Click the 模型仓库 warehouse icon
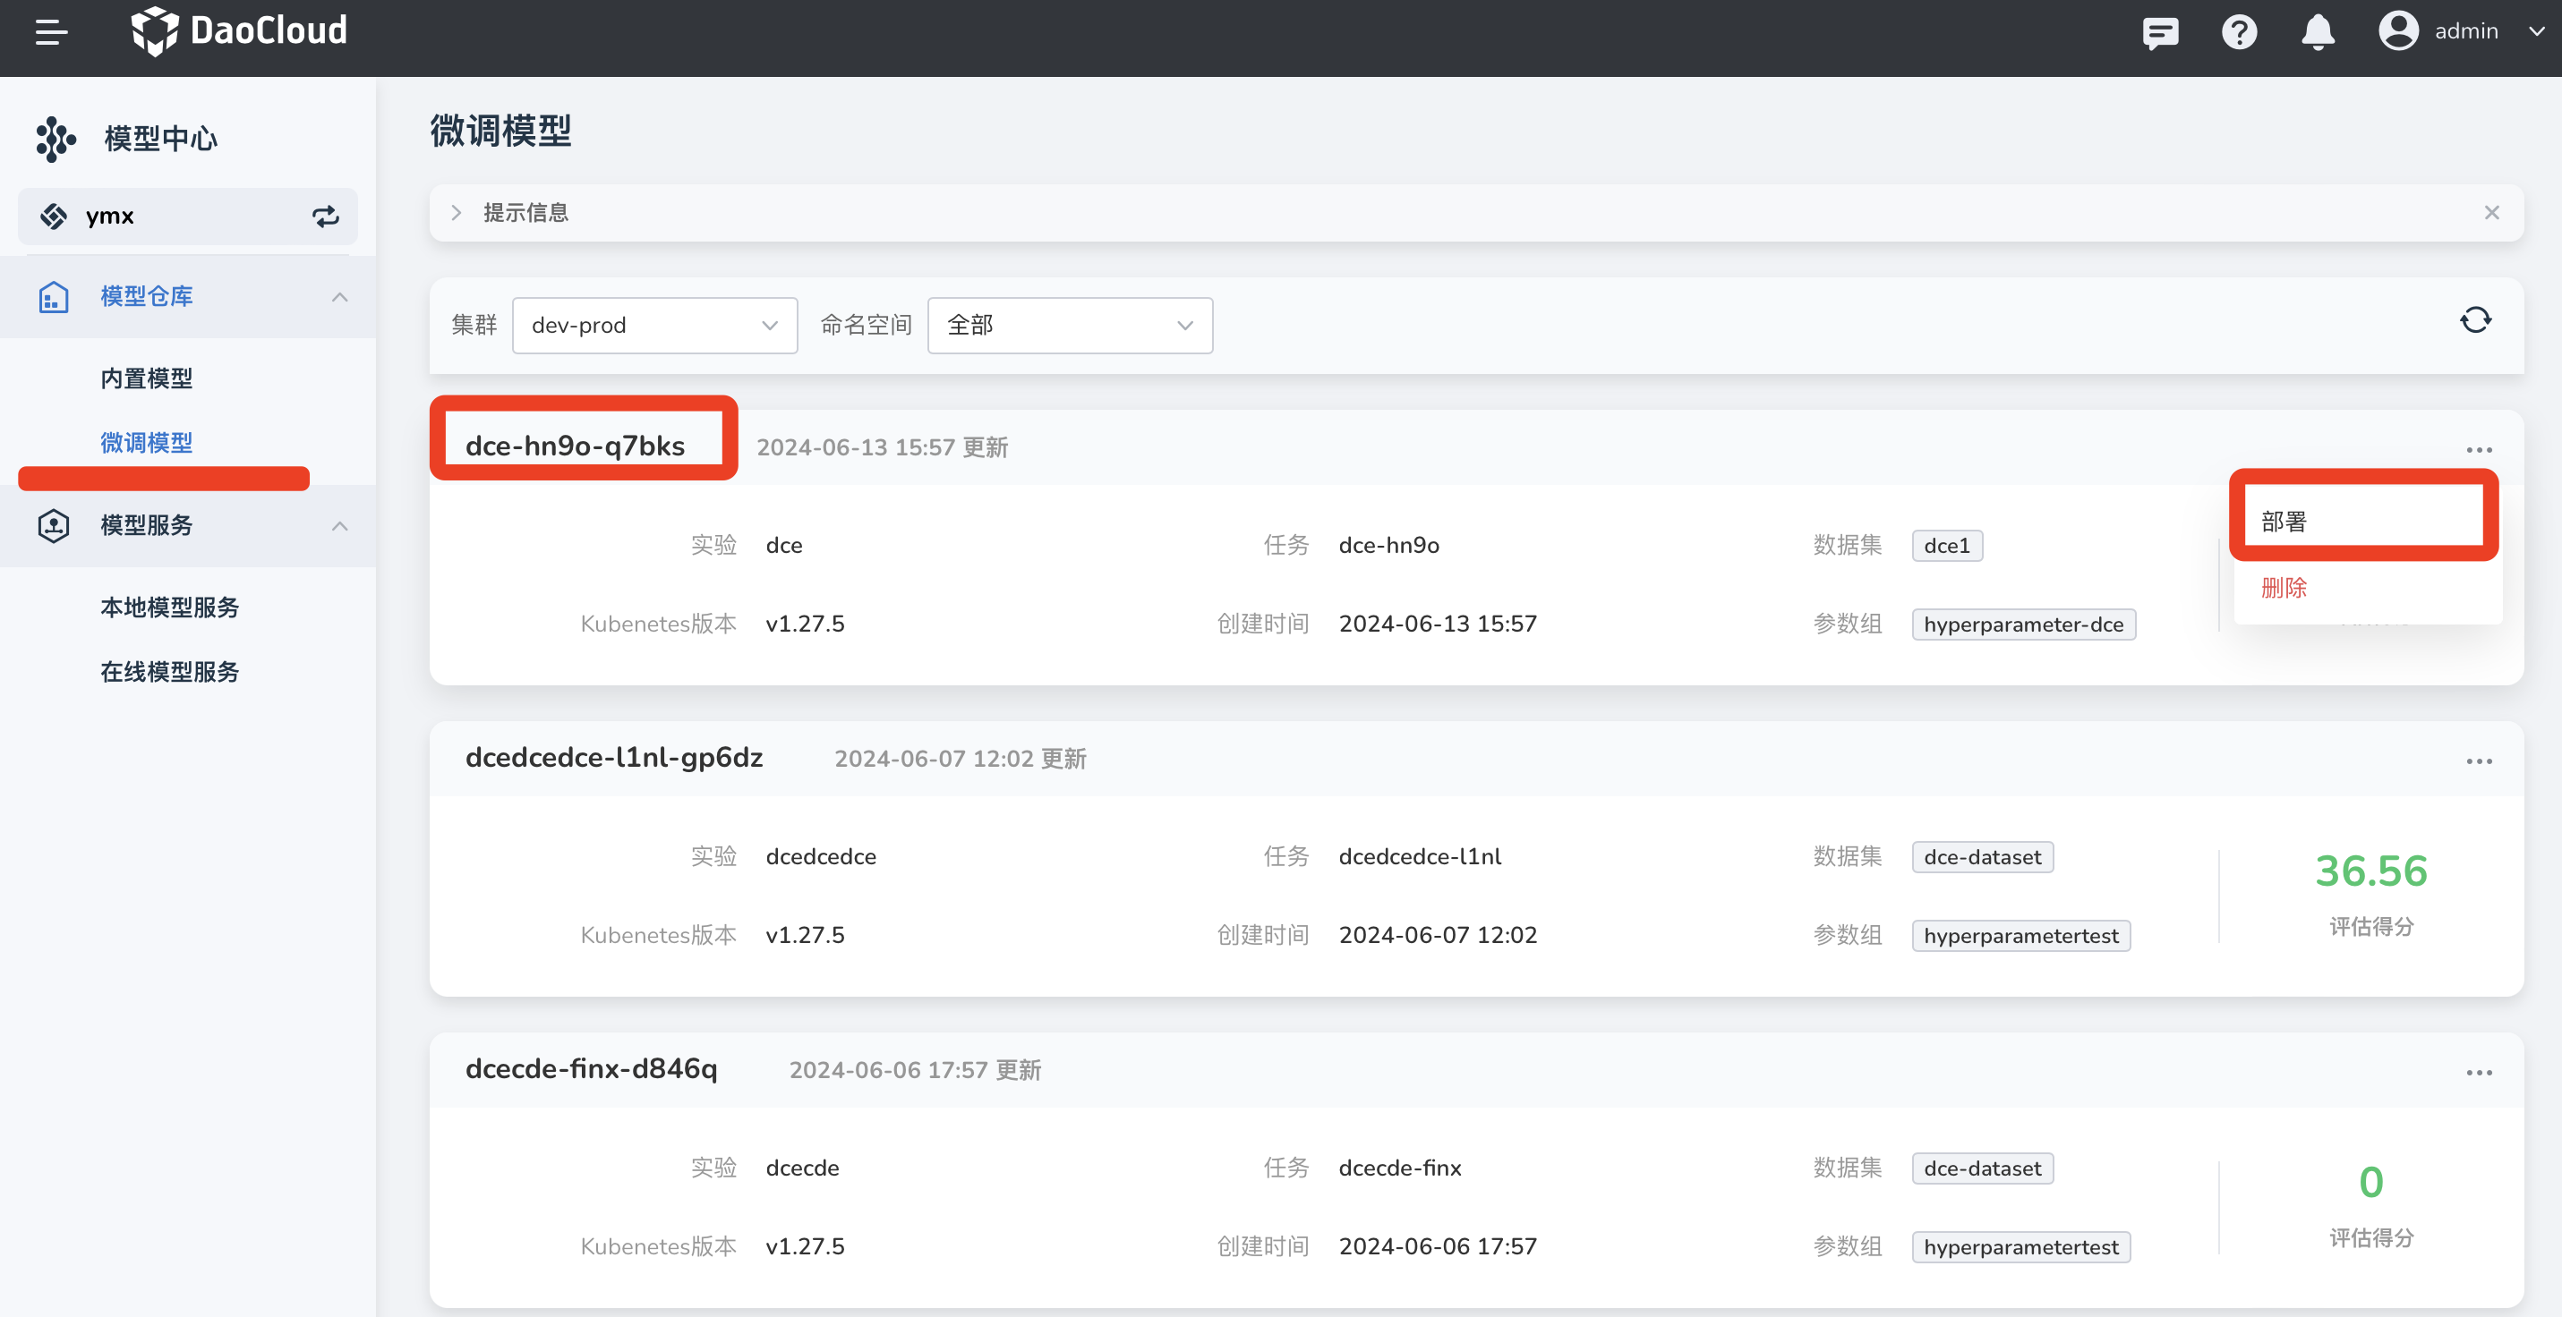The image size is (2562, 1317). (x=53, y=296)
